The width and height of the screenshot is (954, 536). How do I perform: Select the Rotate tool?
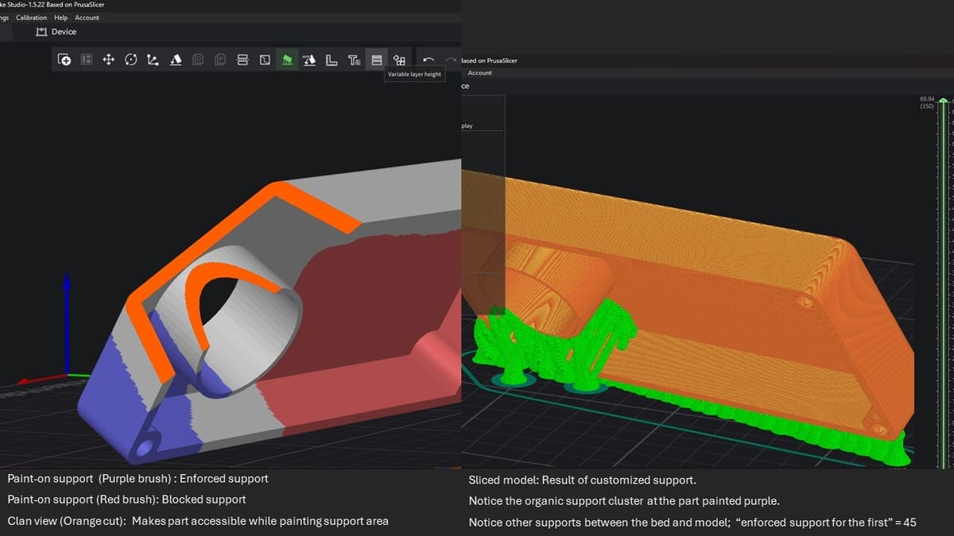tap(131, 60)
